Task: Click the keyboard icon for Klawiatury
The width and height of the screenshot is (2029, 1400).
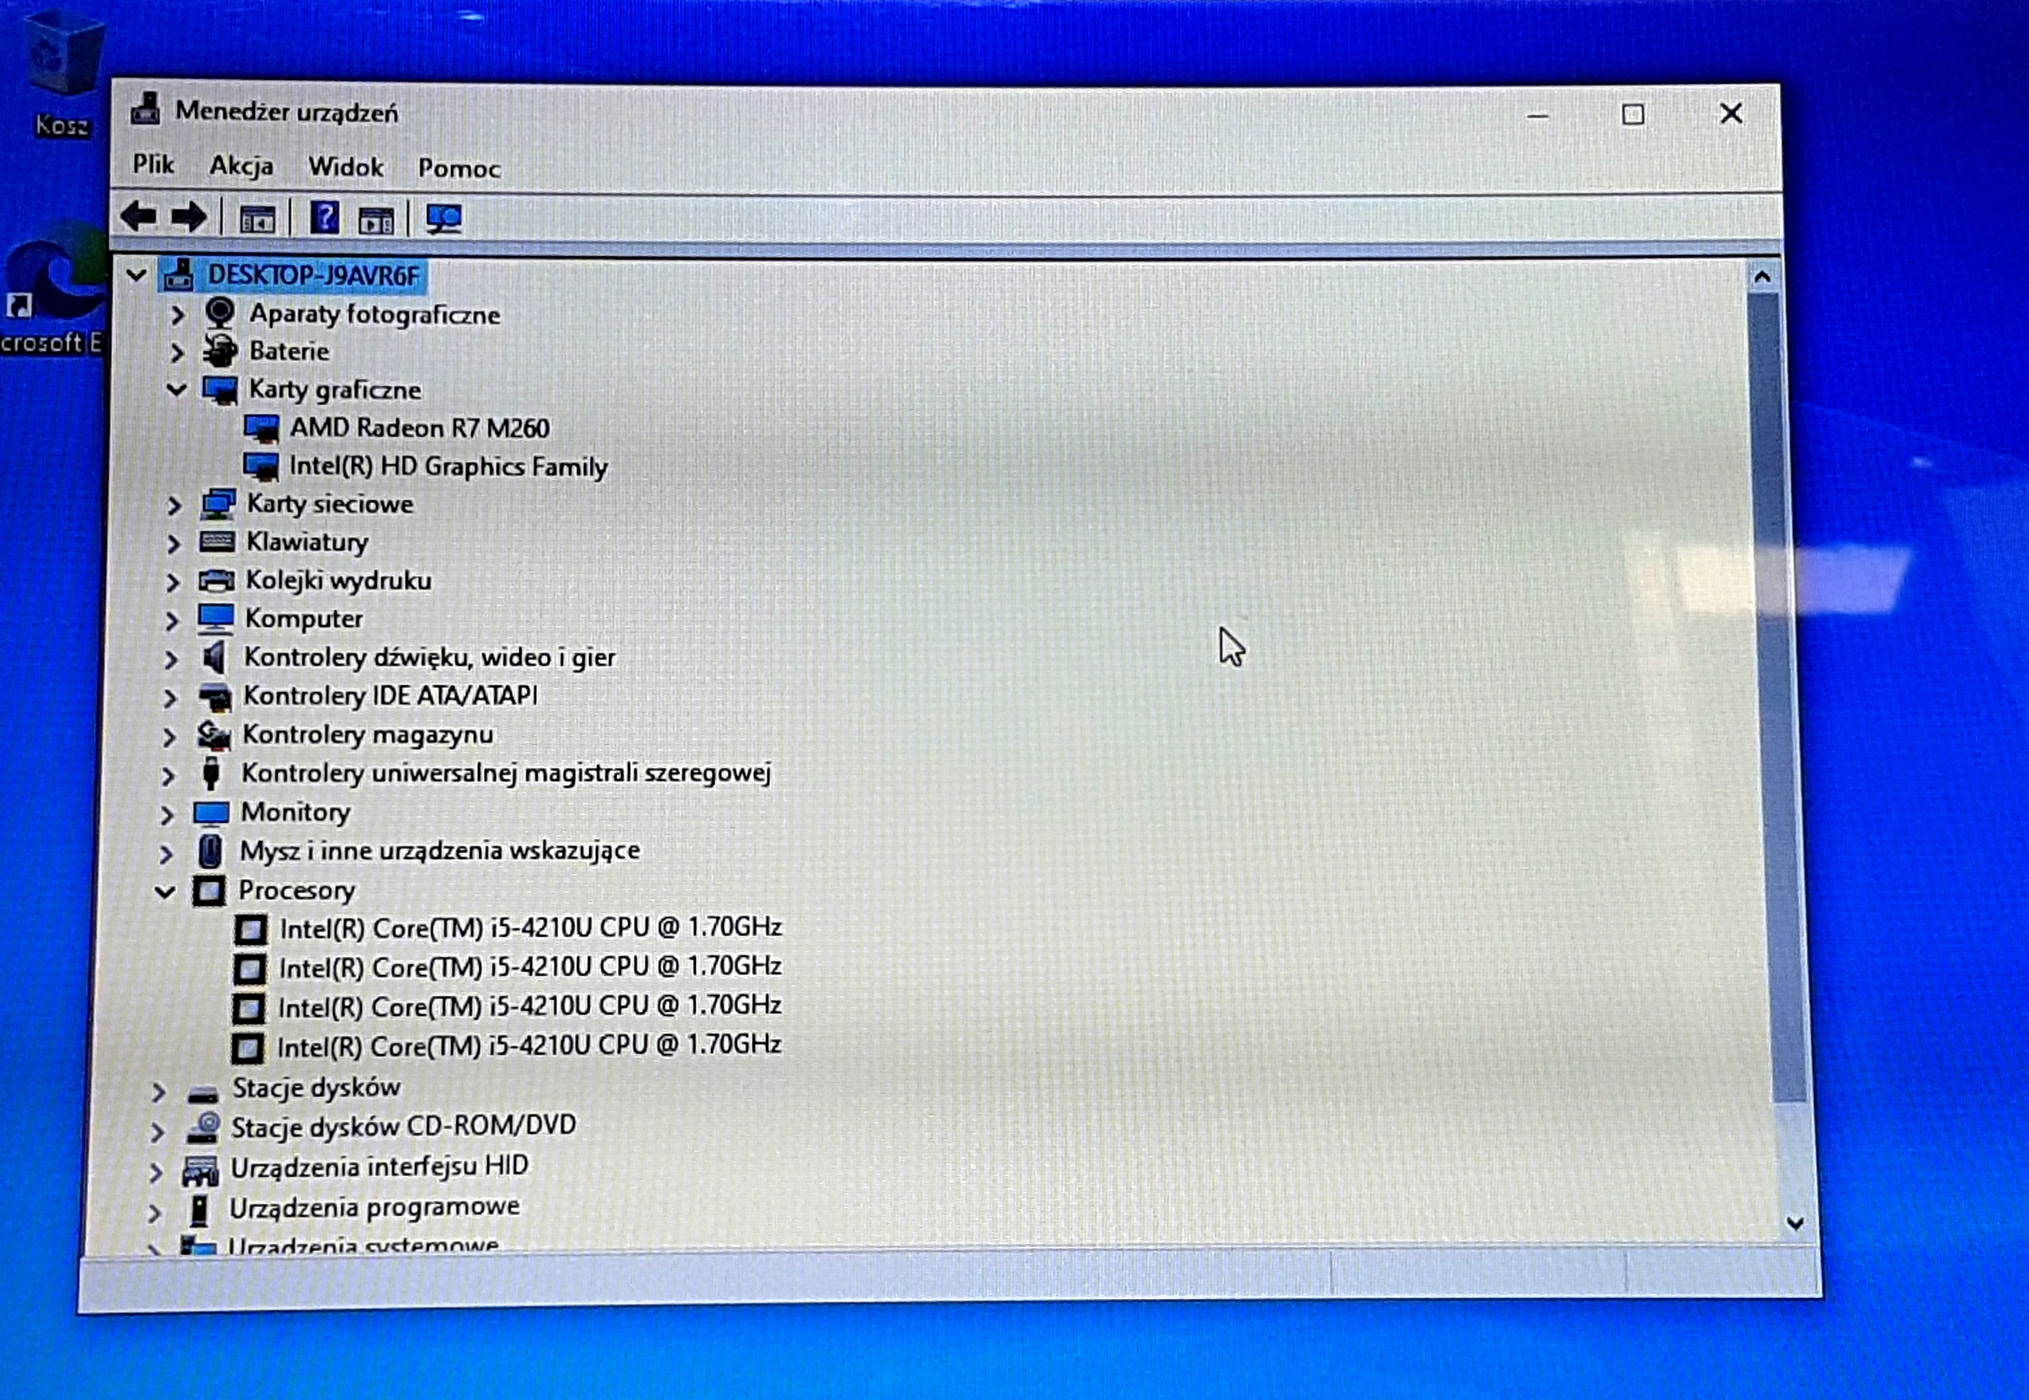Action: point(216,541)
